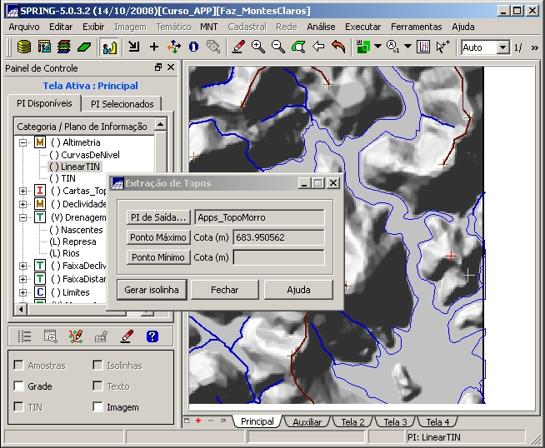The width and height of the screenshot is (545, 448).
Task: Click the Ponto Mínimo button
Action: tap(158, 257)
